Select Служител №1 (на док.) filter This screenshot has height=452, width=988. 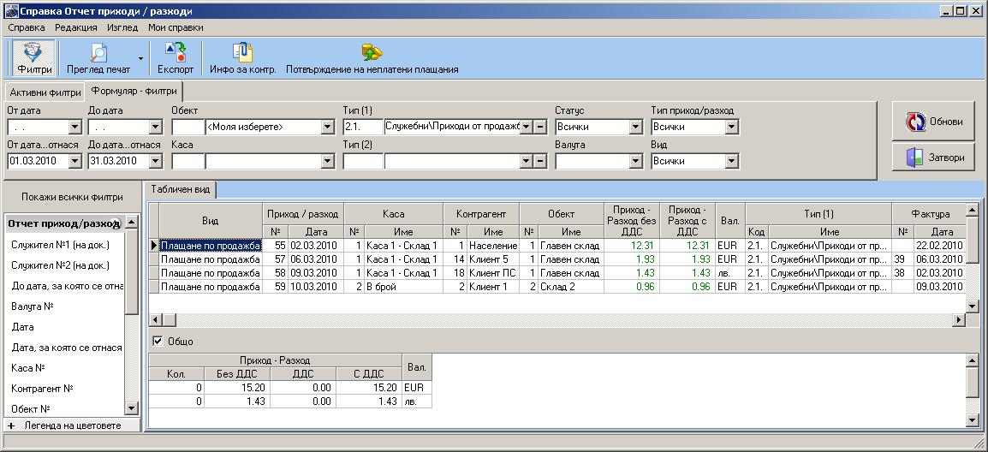point(61,245)
